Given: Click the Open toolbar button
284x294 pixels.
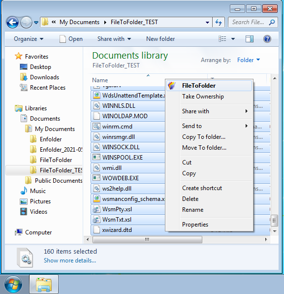Looking at the screenshot, I should [x=71, y=39].
